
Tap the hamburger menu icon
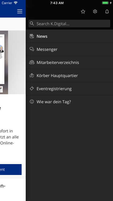[20, 12]
